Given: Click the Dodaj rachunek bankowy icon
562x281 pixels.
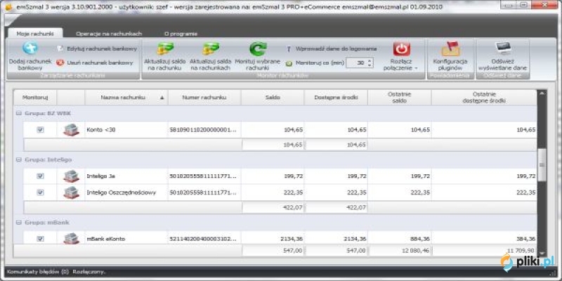Looking at the screenshot, I should click(30, 48).
